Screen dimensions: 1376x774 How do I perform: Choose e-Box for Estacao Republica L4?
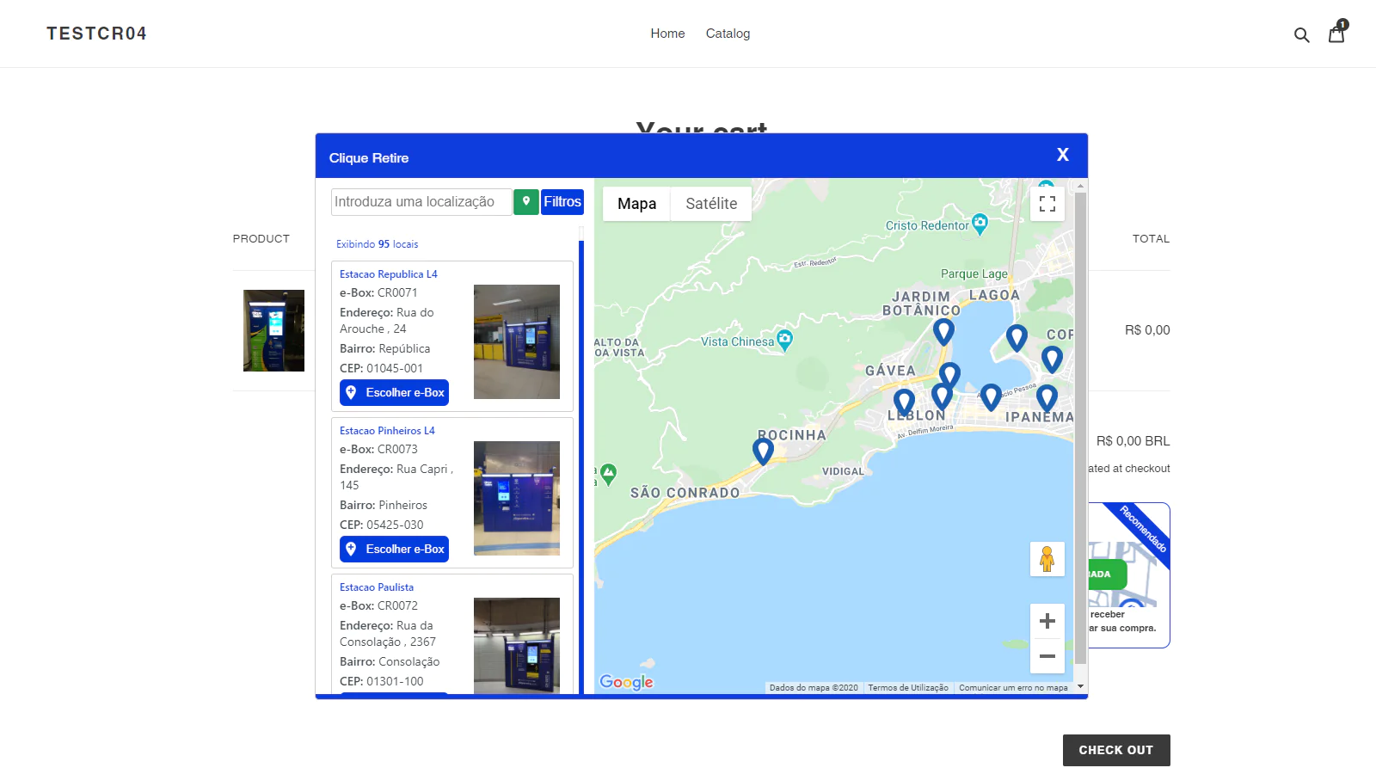click(394, 392)
